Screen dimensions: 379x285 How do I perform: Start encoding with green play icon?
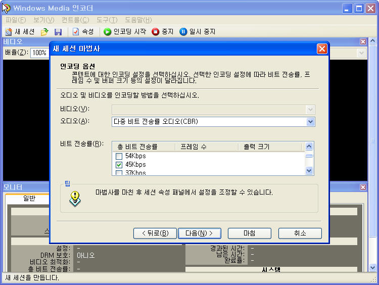107,32
